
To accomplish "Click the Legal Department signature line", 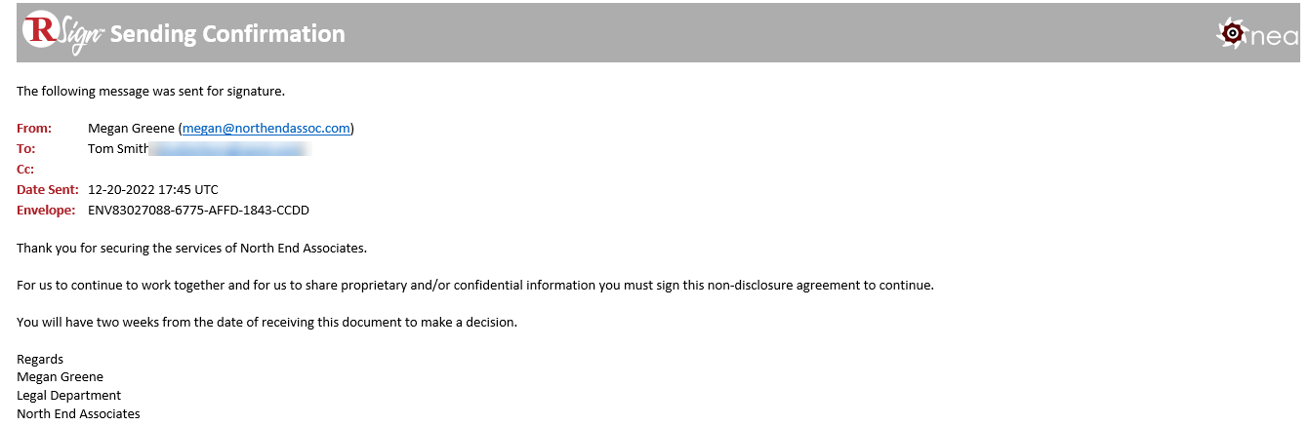I will pyautogui.click(x=68, y=395).
